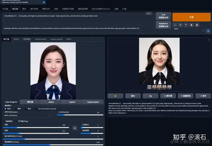Open the 图片信息 tab
Screen dimensions: 212x146
(34, 9)
